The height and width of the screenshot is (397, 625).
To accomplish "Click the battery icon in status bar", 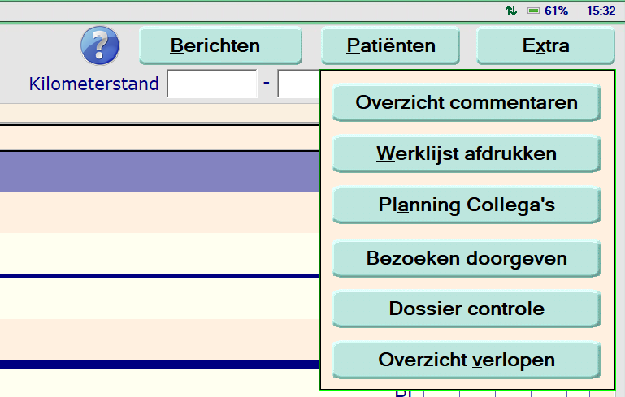I will pyautogui.click(x=534, y=11).
